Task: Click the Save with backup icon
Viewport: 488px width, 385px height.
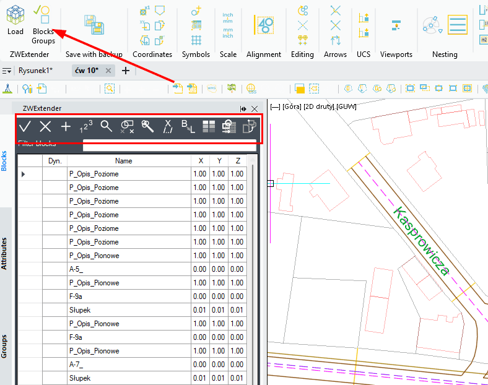Action: [94, 25]
